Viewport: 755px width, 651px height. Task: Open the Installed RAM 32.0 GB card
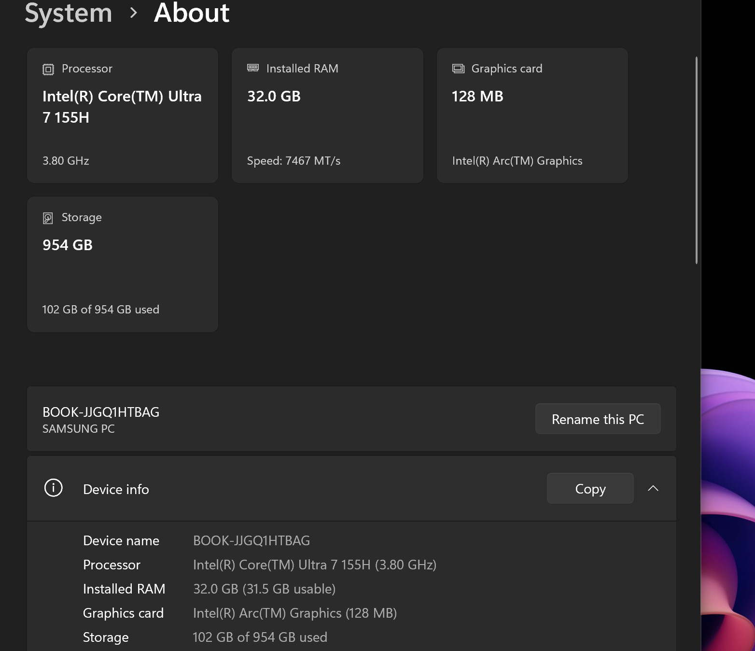pyautogui.click(x=327, y=115)
